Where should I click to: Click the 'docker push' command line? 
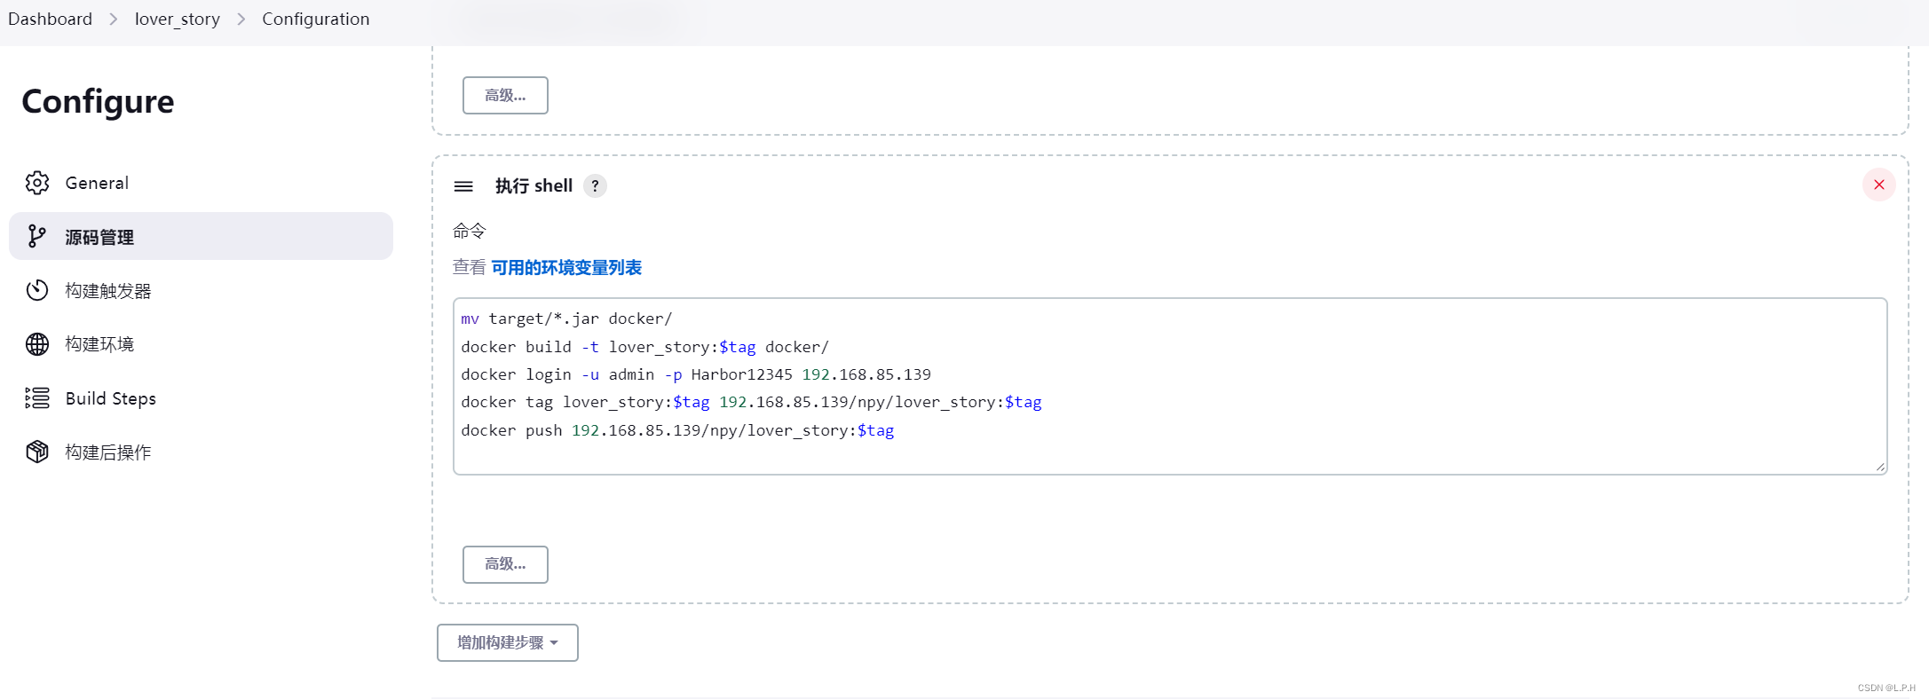click(677, 430)
